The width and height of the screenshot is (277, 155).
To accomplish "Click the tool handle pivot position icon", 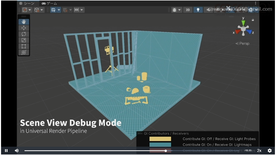I will point(25,10).
